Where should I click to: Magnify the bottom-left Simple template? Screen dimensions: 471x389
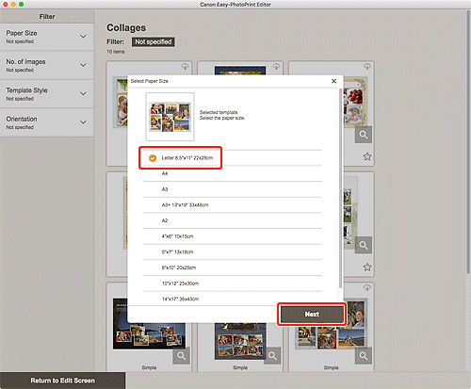[182, 356]
